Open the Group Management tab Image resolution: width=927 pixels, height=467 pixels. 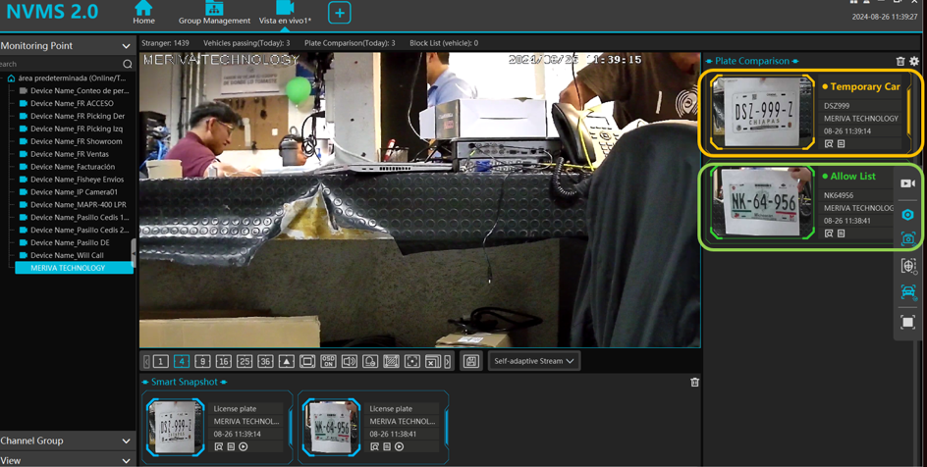[214, 14]
